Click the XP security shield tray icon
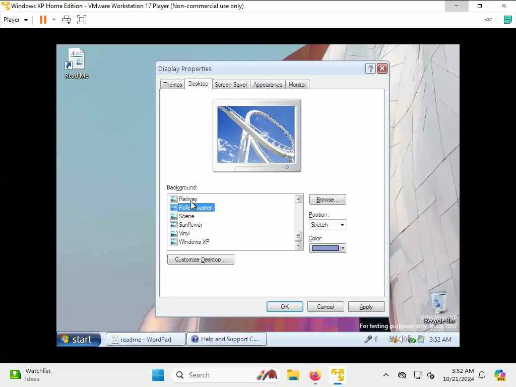 (x=393, y=339)
